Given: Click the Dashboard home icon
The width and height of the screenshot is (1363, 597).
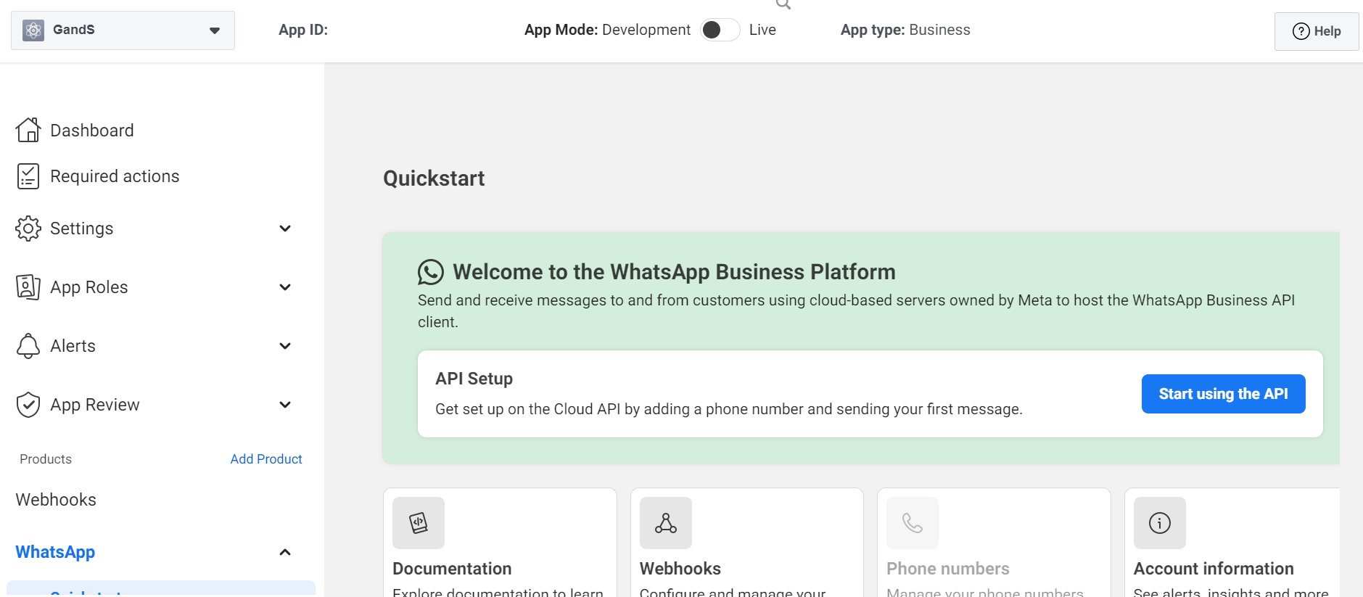Looking at the screenshot, I should 28,130.
